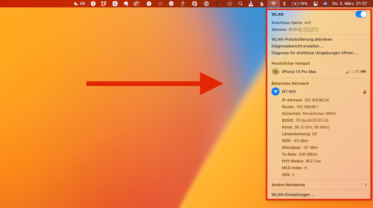Click the Wi-Fi icon in the menu bar
The width and height of the screenshot is (373, 208).
(x=273, y=4)
